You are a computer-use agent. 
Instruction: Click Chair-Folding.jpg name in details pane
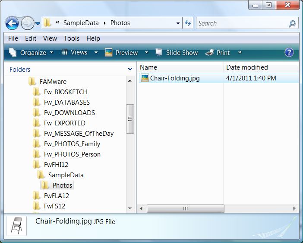(63, 221)
